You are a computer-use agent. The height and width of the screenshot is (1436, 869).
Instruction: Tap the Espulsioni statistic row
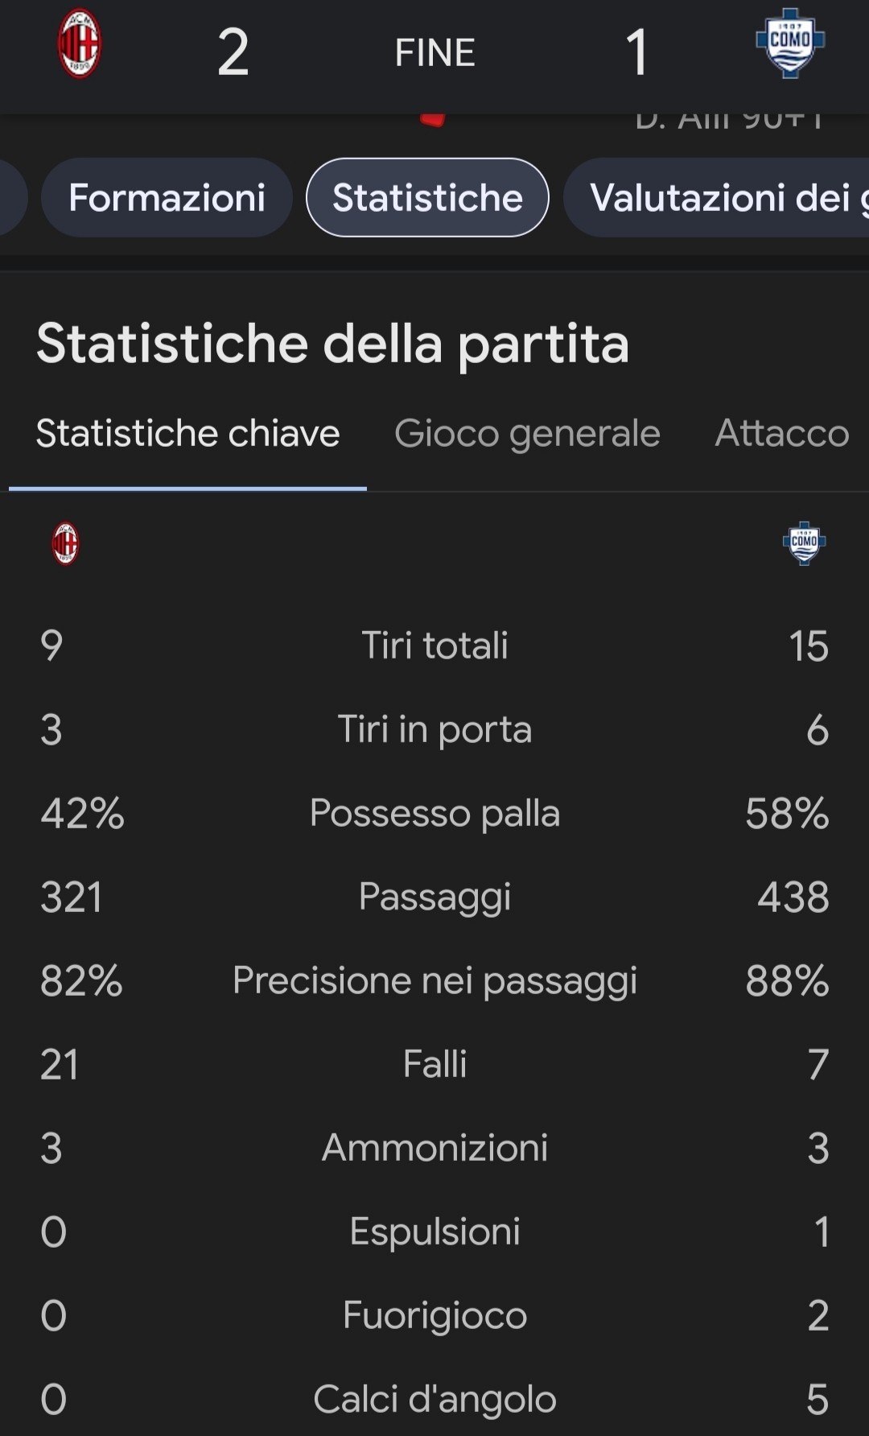point(434,1232)
